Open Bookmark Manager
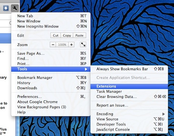The width and height of the screenshot is (174, 136). tap(51, 77)
